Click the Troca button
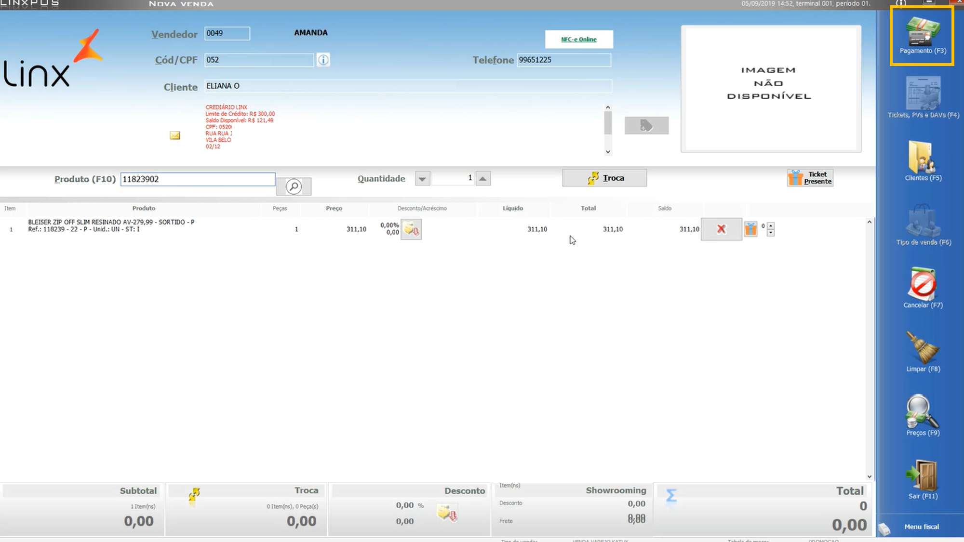Screen dimensions: 964x542 coord(604,178)
